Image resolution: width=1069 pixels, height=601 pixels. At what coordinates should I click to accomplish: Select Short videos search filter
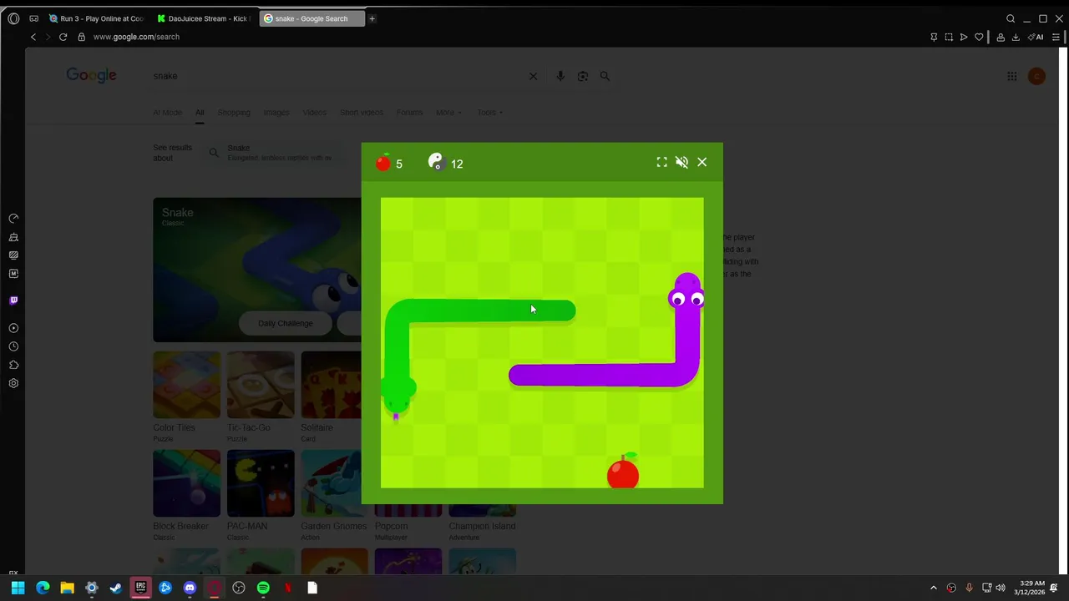coord(362,113)
